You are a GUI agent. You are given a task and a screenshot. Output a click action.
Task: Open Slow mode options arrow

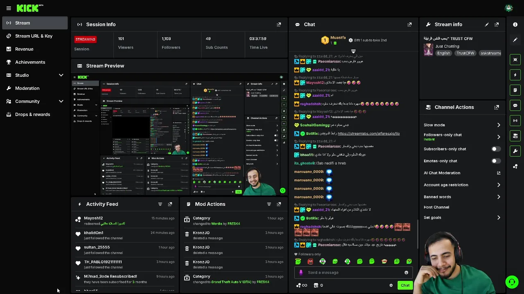[499, 125]
